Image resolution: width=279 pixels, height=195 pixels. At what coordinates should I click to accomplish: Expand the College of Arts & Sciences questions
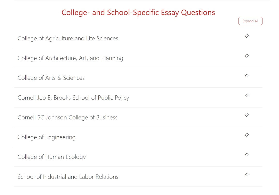click(51, 78)
